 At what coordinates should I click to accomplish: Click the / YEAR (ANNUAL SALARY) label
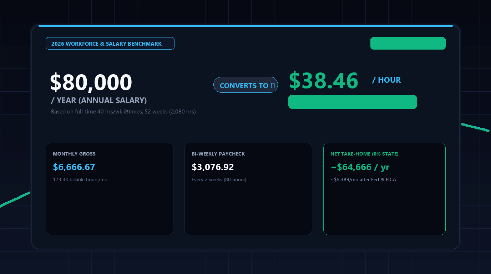click(x=99, y=101)
